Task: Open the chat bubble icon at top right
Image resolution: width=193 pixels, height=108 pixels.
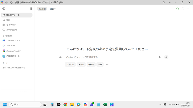Action: pos(183,9)
